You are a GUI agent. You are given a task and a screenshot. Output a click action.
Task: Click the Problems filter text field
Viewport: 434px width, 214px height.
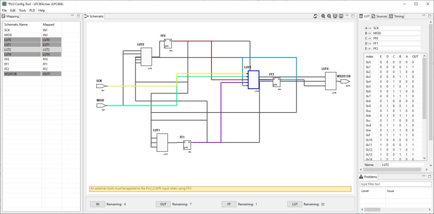[x=395, y=184]
